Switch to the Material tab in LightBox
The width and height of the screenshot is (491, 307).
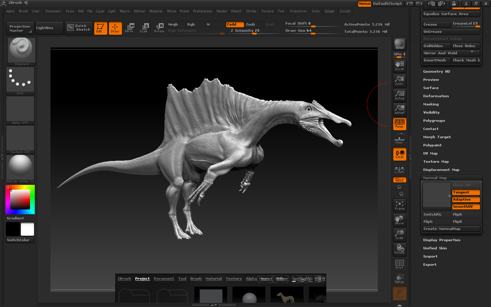pos(213,279)
